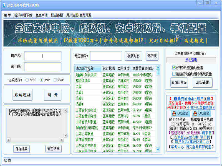This screenshot has width=222, height=166.
Task: Open 用户注册-自助开通 menu item
Action: point(79,15)
